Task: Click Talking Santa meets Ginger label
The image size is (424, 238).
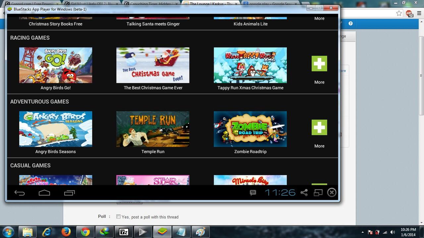Action: [153, 24]
